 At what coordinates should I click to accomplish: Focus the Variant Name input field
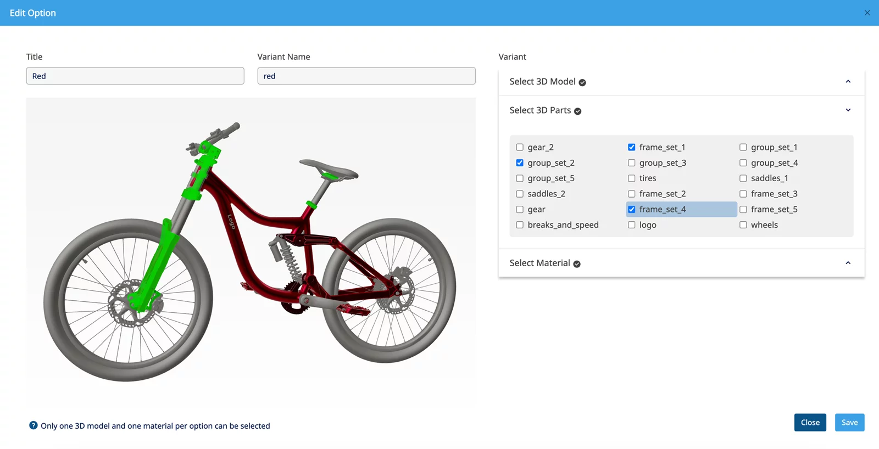366,76
